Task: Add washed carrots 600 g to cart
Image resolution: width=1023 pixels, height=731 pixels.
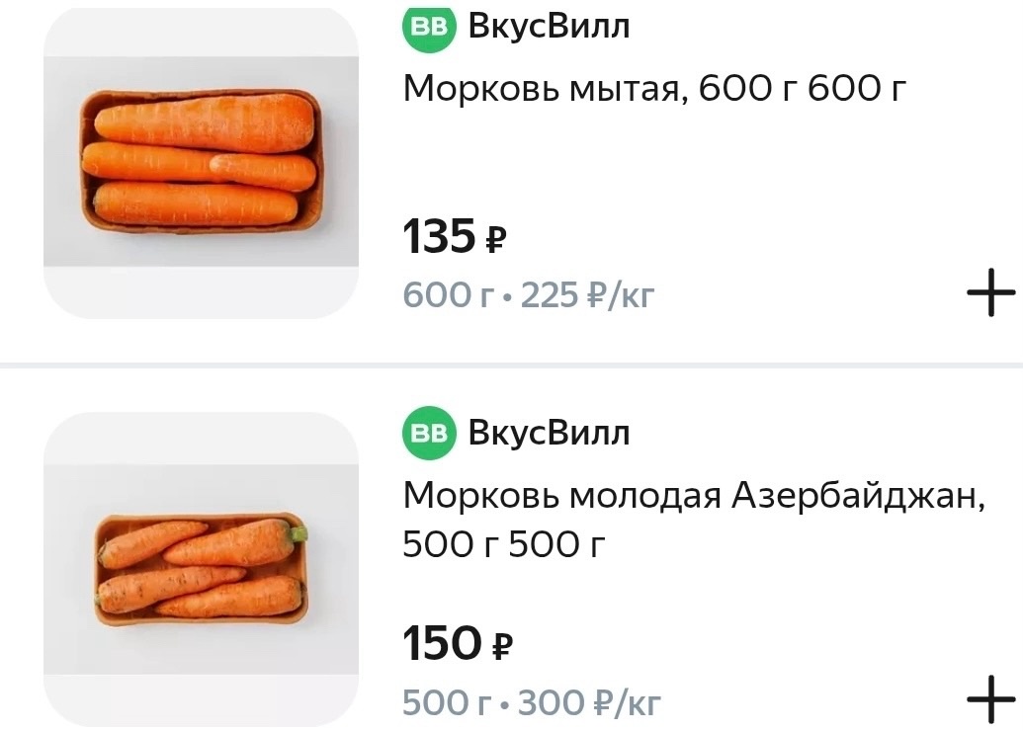Action: 990,293
